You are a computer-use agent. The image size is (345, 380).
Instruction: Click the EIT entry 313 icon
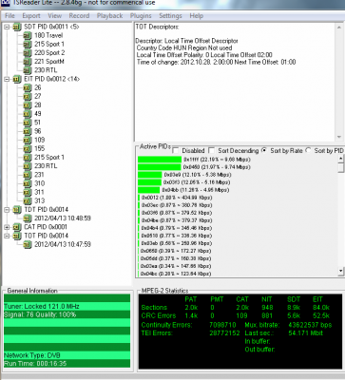pyautogui.click(x=28, y=201)
